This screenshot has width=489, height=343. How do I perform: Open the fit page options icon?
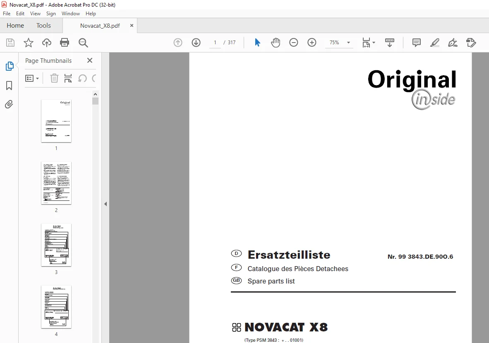(x=369, y=43)
